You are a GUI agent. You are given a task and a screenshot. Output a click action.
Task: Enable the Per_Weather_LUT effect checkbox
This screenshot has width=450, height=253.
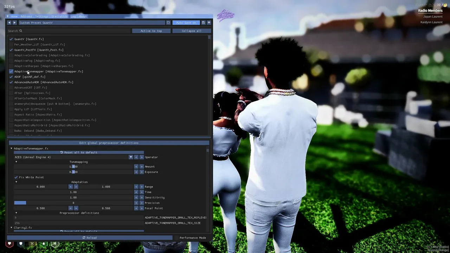click(11, 45)
